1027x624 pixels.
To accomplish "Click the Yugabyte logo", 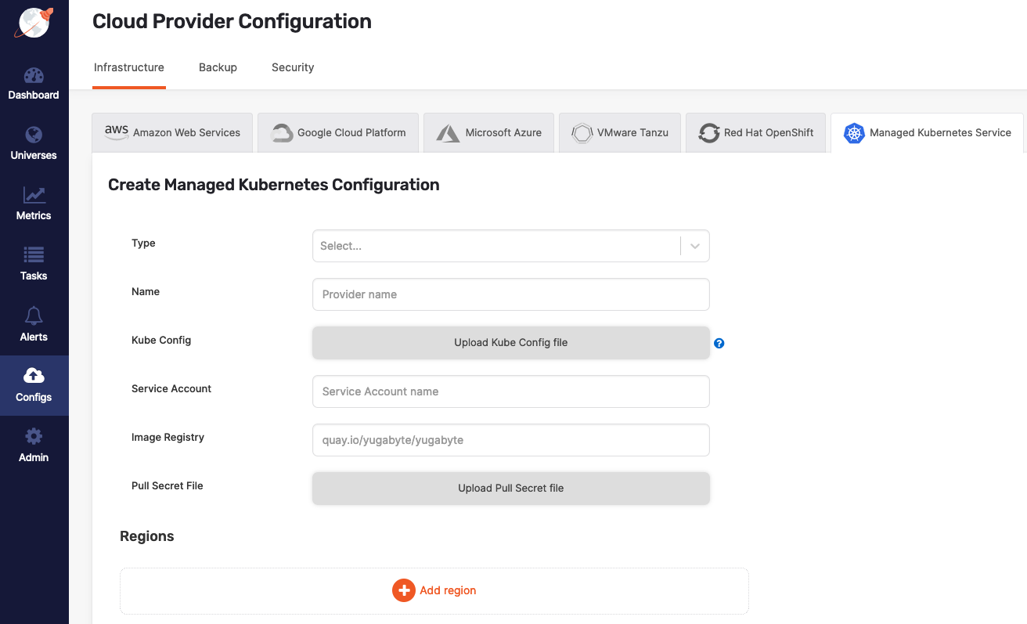I will point(34,23).
